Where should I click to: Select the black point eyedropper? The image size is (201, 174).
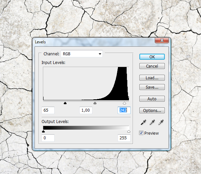click(x=143, y=122)
